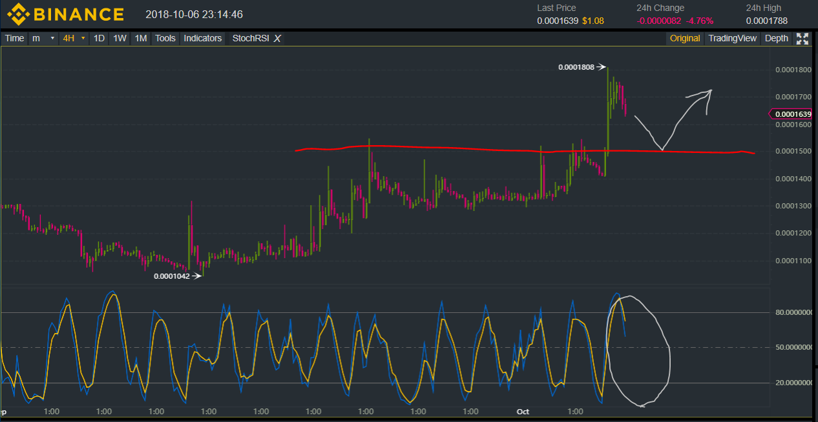
Task: Remove the StochRSI indicator with X
Action: pyautogui.click(x=277, y=38)
